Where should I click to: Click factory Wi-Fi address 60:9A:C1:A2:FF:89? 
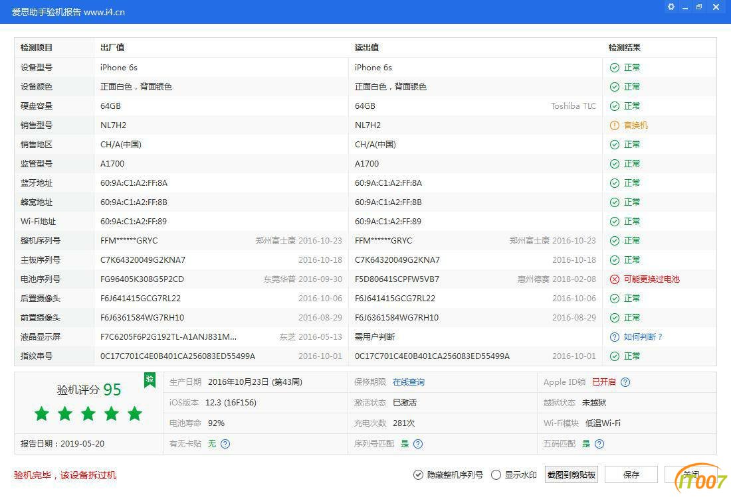134,222
